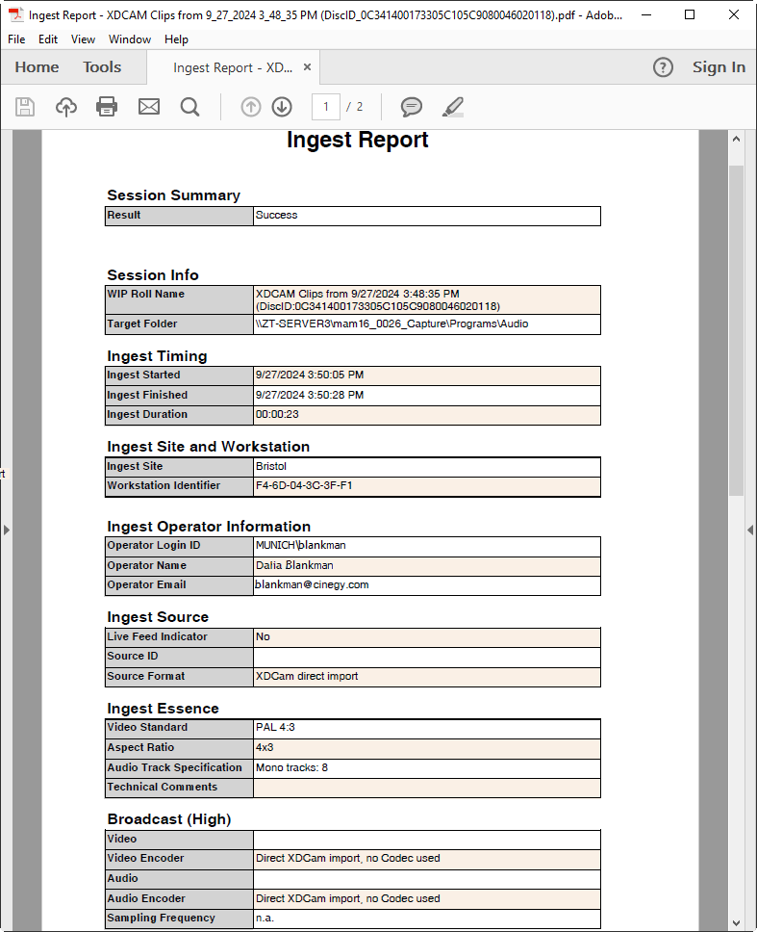The height and width of the screenshot is (932, 757).
Task: Go to next page arrow
Action: 282,107
